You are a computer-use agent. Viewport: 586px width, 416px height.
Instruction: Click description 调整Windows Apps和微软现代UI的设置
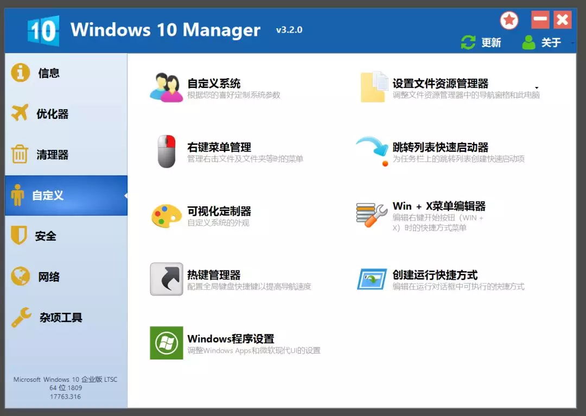pyautogui.click(x=254, y=350)
